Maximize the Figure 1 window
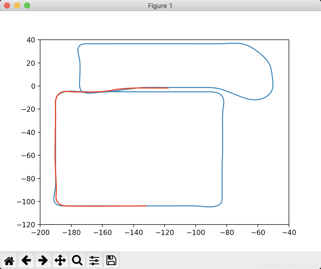 coord(27,5)
